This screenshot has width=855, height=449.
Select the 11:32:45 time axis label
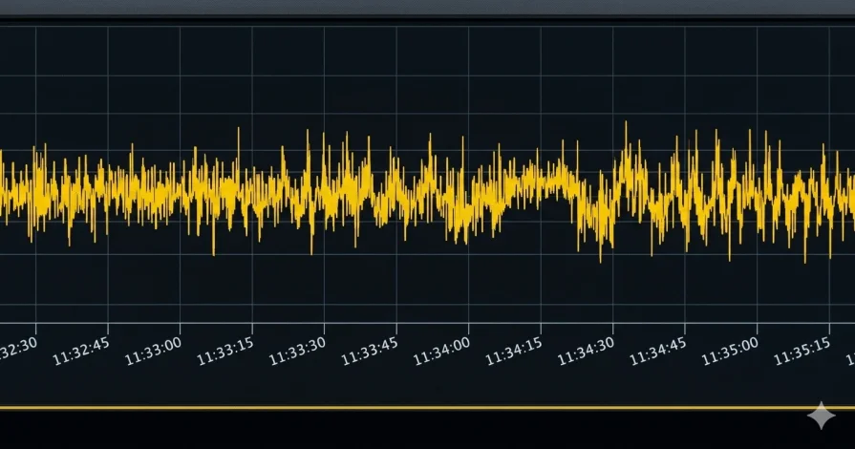tap(81, 351)
